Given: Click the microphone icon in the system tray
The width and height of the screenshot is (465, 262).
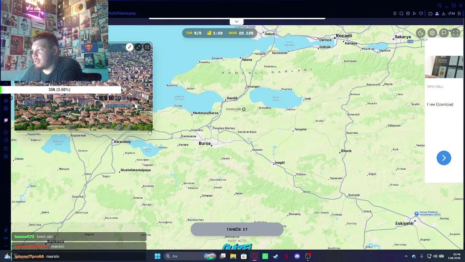Looking at the screenshot, I should 421,256.
